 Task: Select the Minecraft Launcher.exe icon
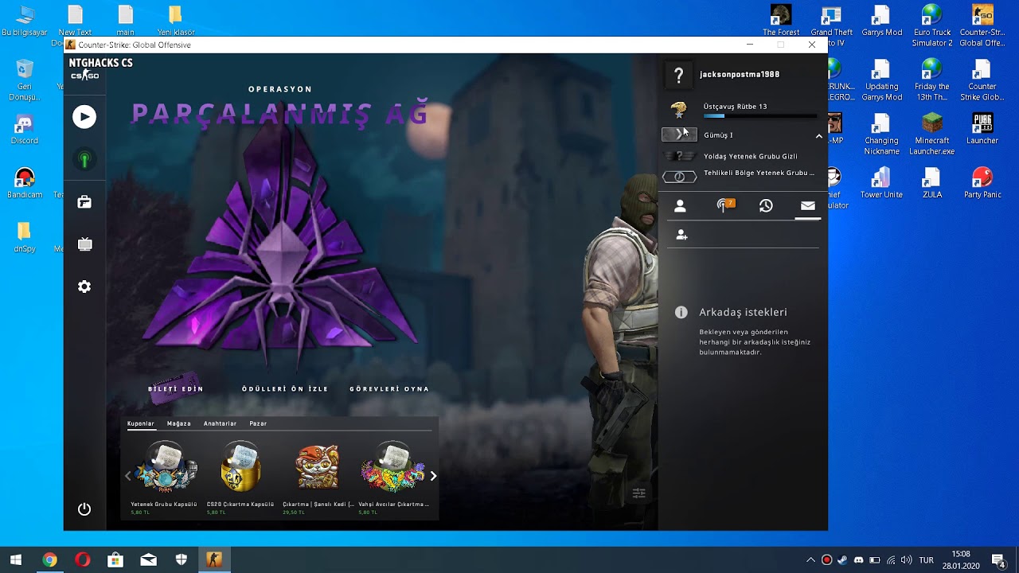(x=931, y=134)
